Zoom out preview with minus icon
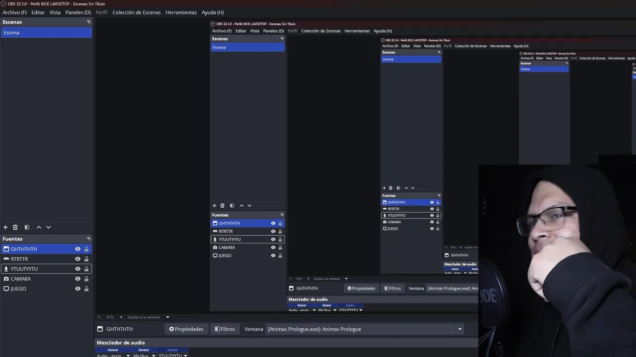Screen dimensions: 636x357 tap(99, 317)
